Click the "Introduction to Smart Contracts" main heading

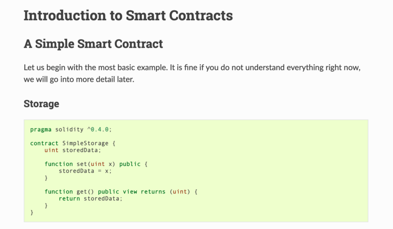[128, 15]
